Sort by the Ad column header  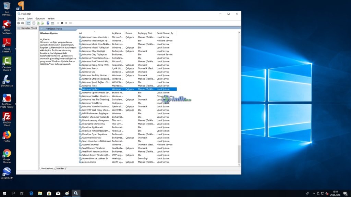95,33
